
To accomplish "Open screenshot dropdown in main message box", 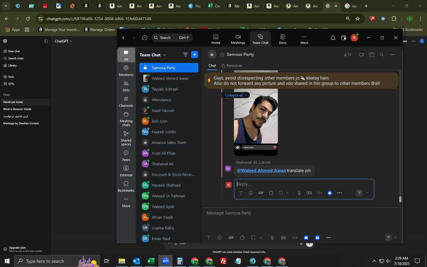I will [x=261, y=238].
